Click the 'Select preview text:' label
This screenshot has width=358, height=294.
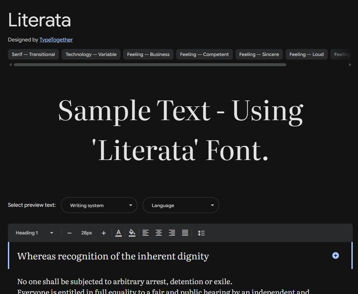point(32,205)
